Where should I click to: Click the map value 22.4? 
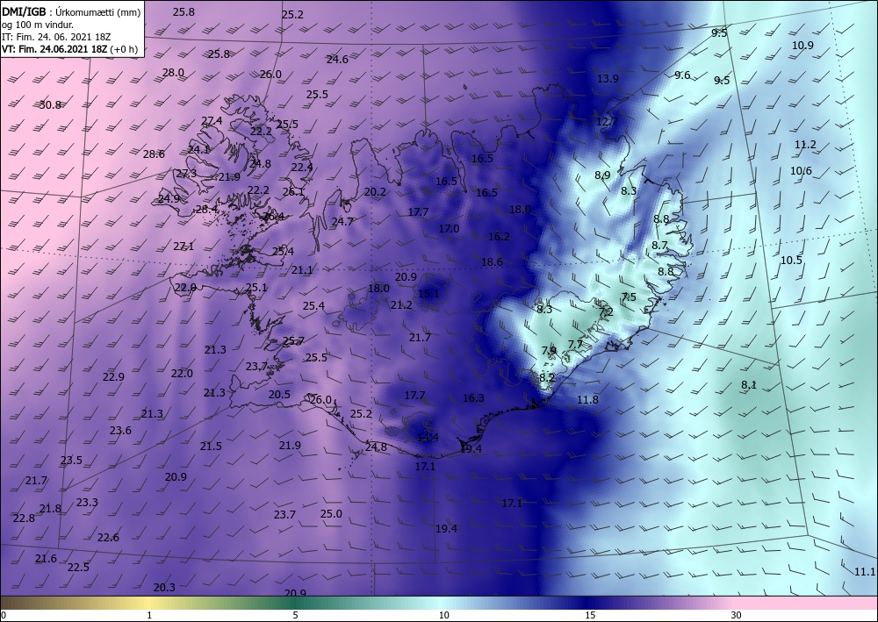pyautogui.click(x=302, y=167)
